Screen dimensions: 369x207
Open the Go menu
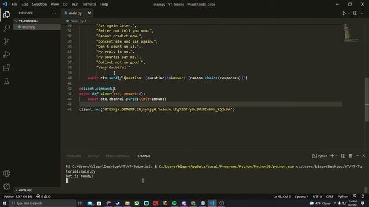tap(65, 4)
